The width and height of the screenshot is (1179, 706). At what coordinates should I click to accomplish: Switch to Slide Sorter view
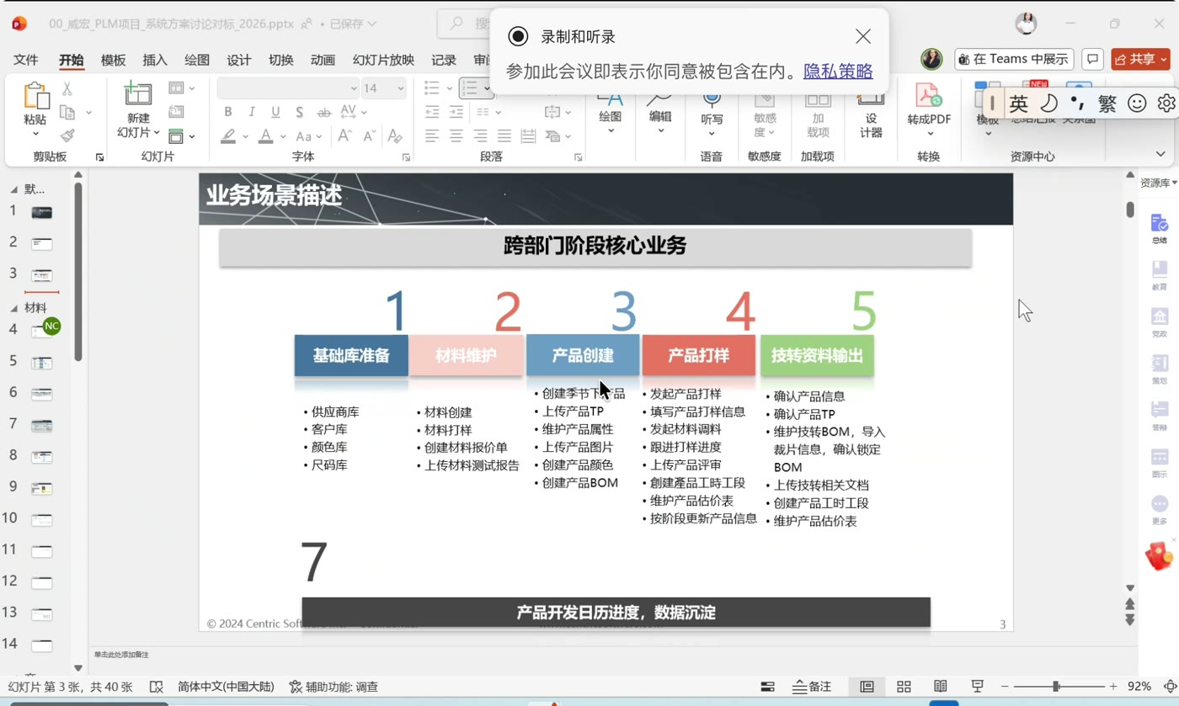[x=904, y=687]
